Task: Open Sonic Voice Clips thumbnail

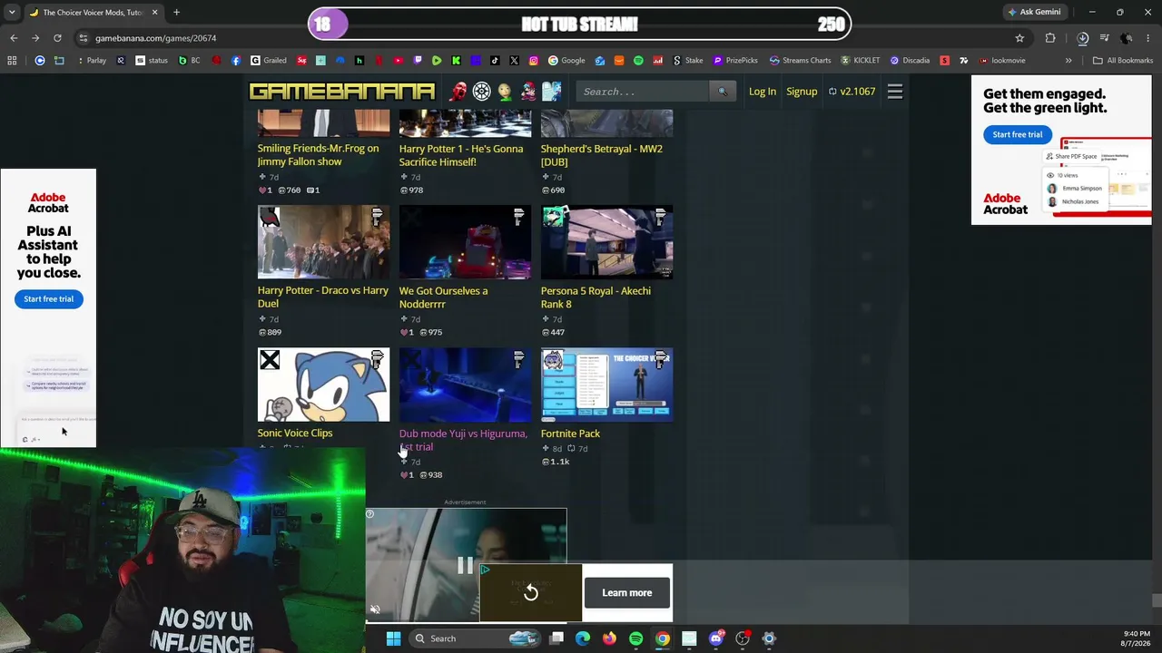Action: [324, 385]
